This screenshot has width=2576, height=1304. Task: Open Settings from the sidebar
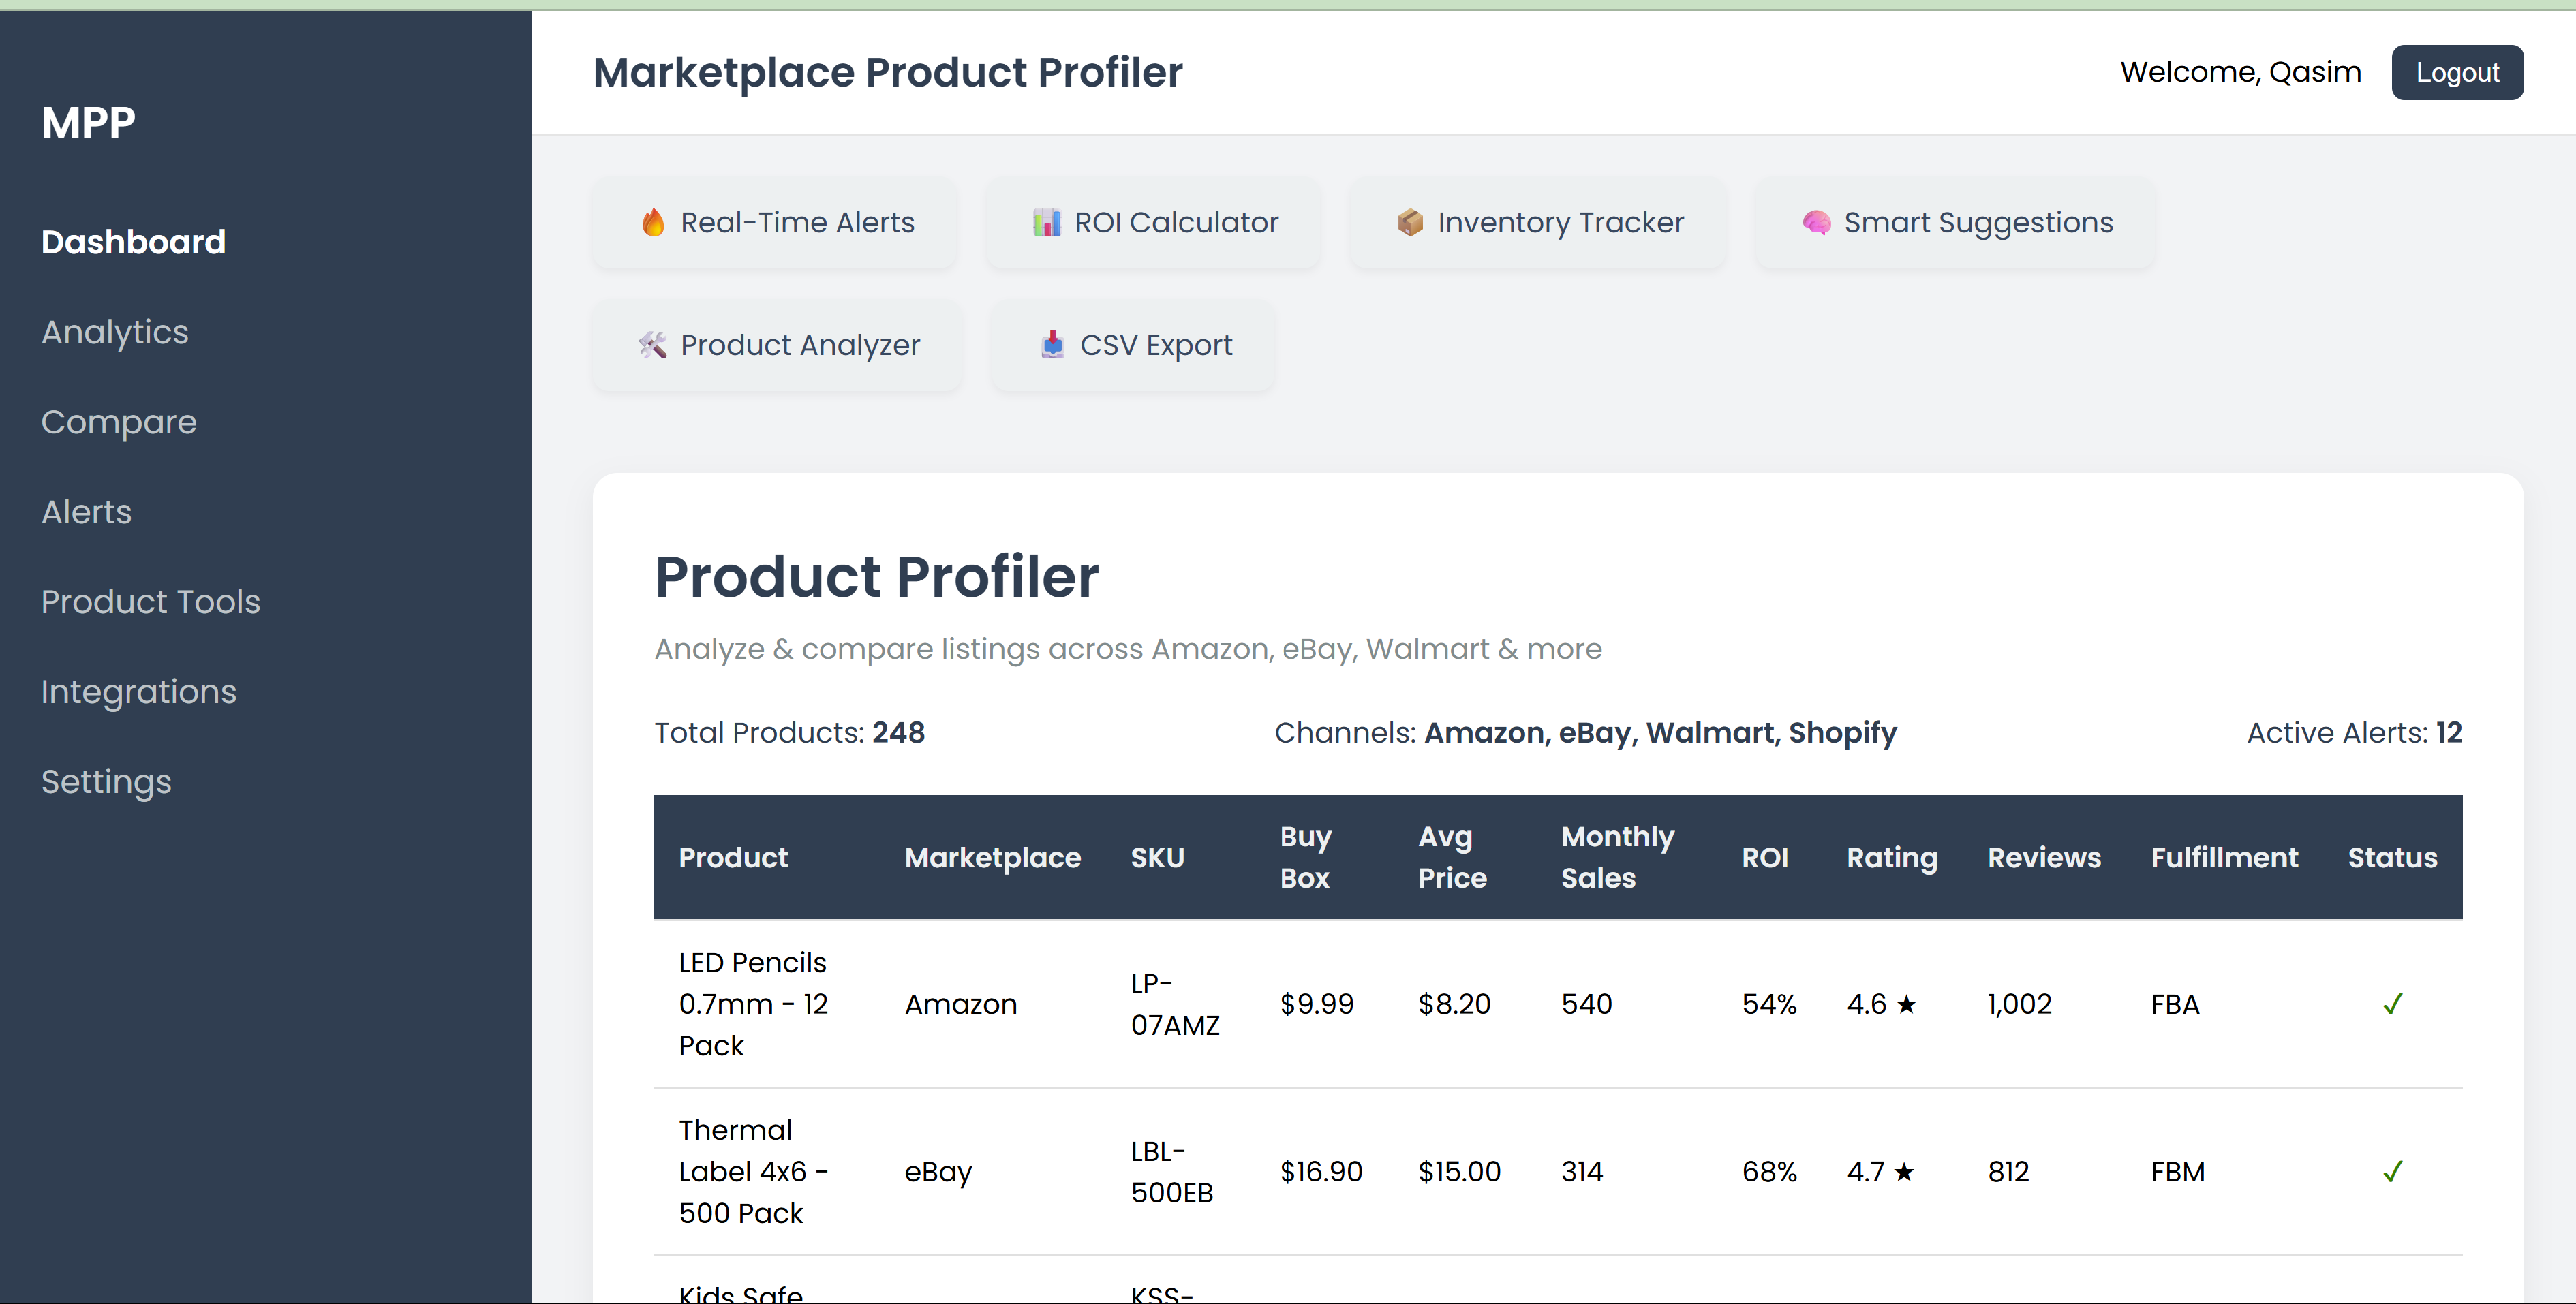(106, 782)
